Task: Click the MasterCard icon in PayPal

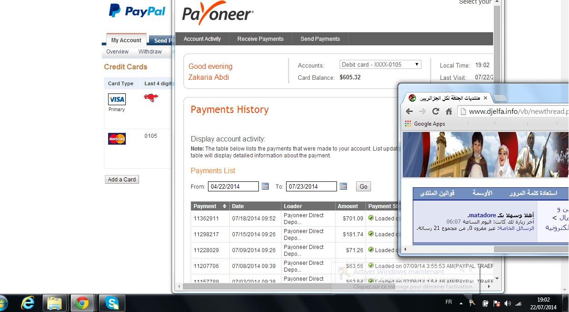Action: point(117,139)
